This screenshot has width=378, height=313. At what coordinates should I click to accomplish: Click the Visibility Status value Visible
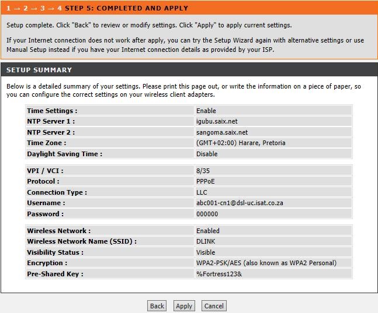206,252
